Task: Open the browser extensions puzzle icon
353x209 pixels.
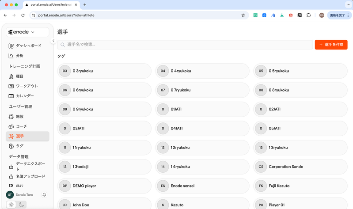Action: [308, 15]
